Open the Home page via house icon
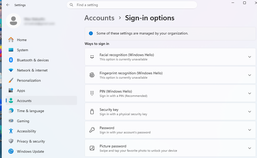Screen dimensions: 257x158 [11, 40]
